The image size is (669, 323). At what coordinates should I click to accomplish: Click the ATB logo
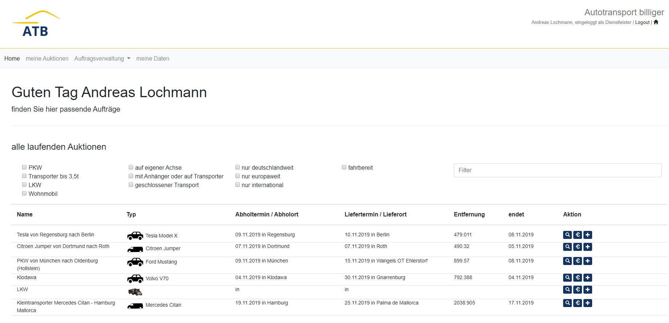[x=36, y=24]
